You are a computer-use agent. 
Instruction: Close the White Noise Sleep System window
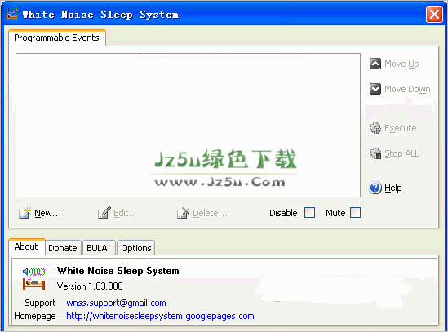434,14
